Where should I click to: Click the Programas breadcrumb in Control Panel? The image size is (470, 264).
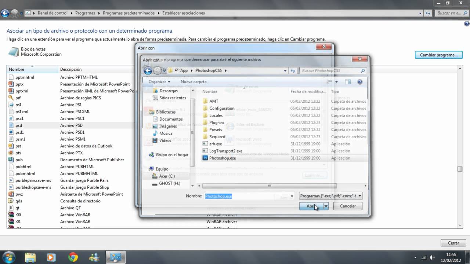pyautogui.click(x=85, y=13)
